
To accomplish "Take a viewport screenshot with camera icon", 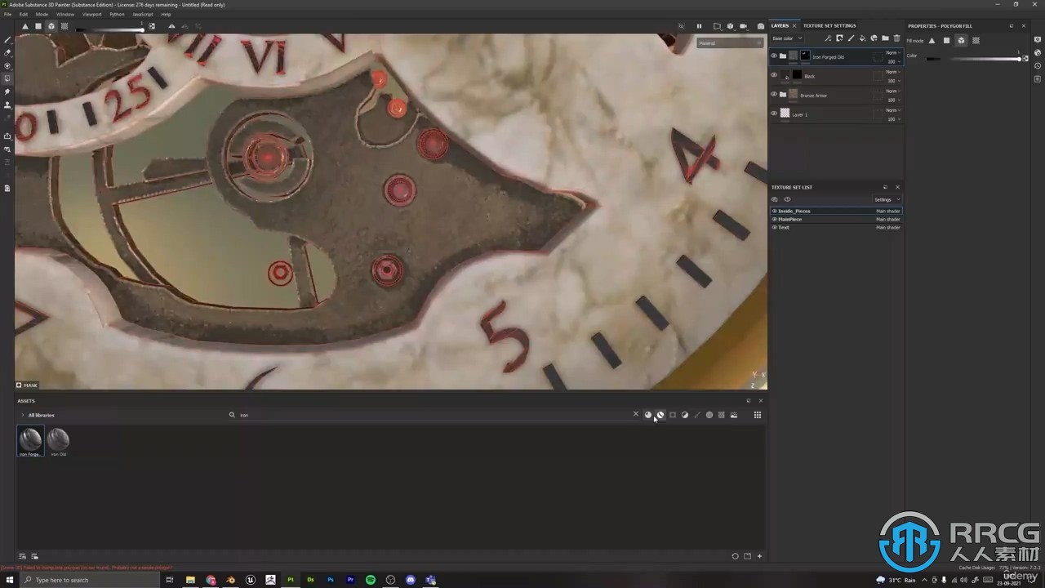I will click(761, 26).
